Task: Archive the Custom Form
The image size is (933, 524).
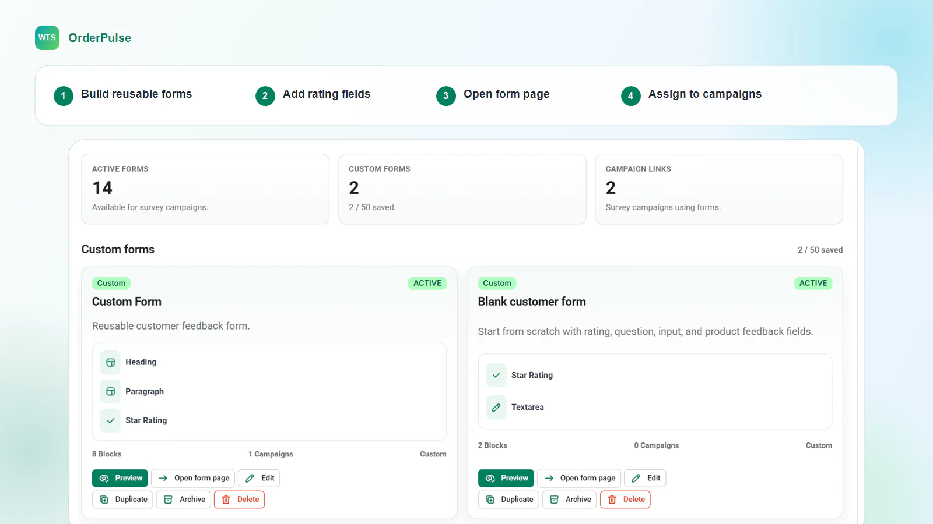Action: coord(184,500)
